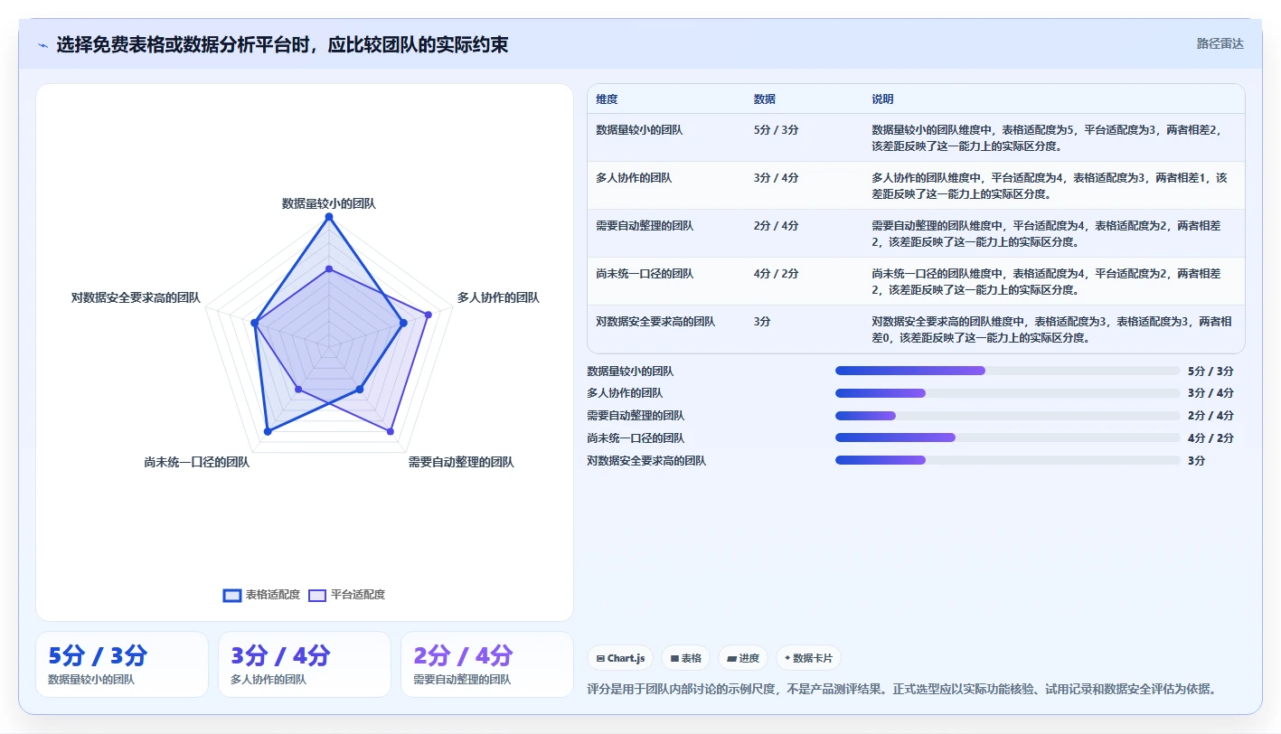Click value 4分 / 2分 beside the progress bar
The height and width of the screenshot is (734, 1281).
pyautogui.click(x=1210, y=438)
